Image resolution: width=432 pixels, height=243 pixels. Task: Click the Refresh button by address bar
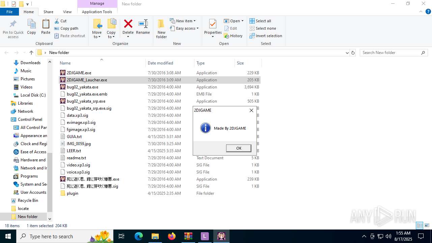(353, 53)
